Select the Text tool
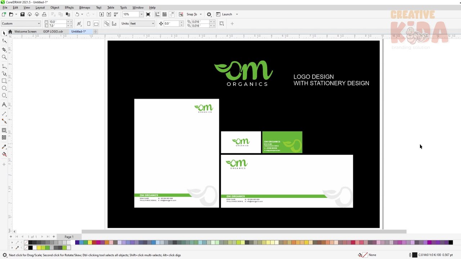The height and width of the screenshot is (259, 461). coord(4,105)
